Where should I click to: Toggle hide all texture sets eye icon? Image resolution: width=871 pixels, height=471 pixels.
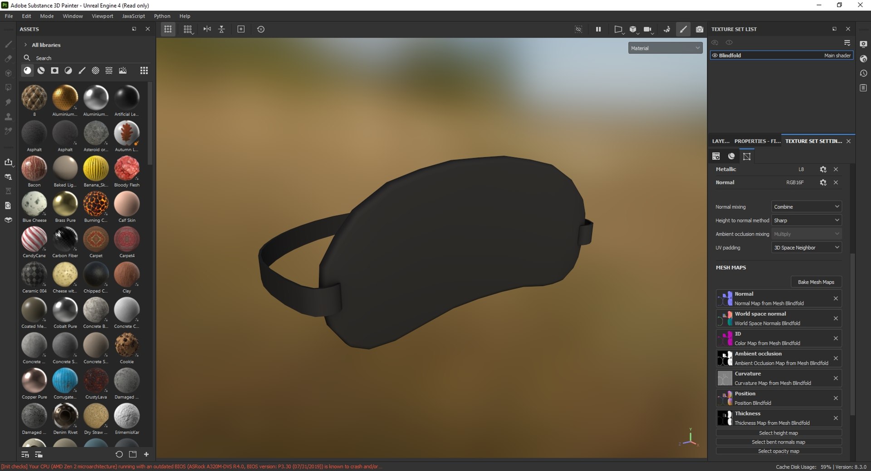click(x=715, y=43)
